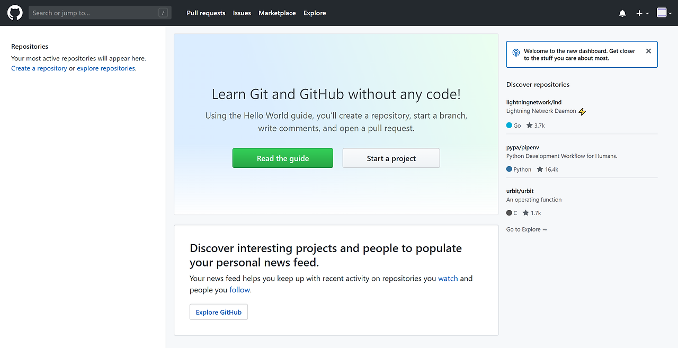This screenshot has width=678, height=348.
Task: Click 'Discover interesting projects' heading
Action: (326, 255)
